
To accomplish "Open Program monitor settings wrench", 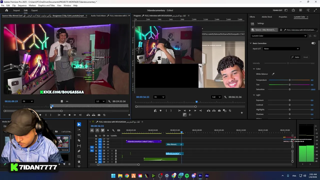I will [x=225, y=97].
